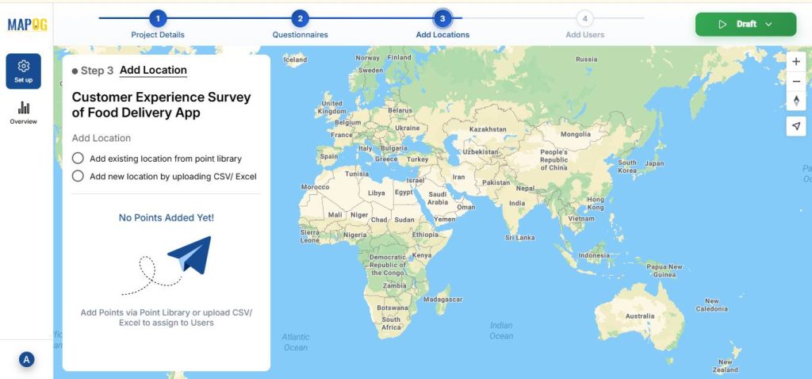
Task: Click the play icon on Draft button
Action: pos(722,25)
